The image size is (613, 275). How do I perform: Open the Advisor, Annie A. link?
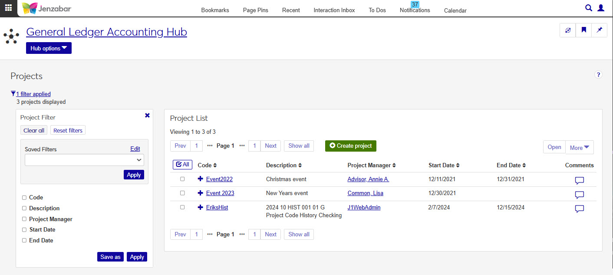click(368, 179)
